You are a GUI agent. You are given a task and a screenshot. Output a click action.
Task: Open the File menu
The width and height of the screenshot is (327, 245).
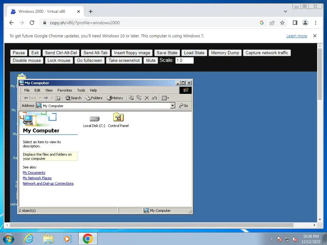click(27, 90)
